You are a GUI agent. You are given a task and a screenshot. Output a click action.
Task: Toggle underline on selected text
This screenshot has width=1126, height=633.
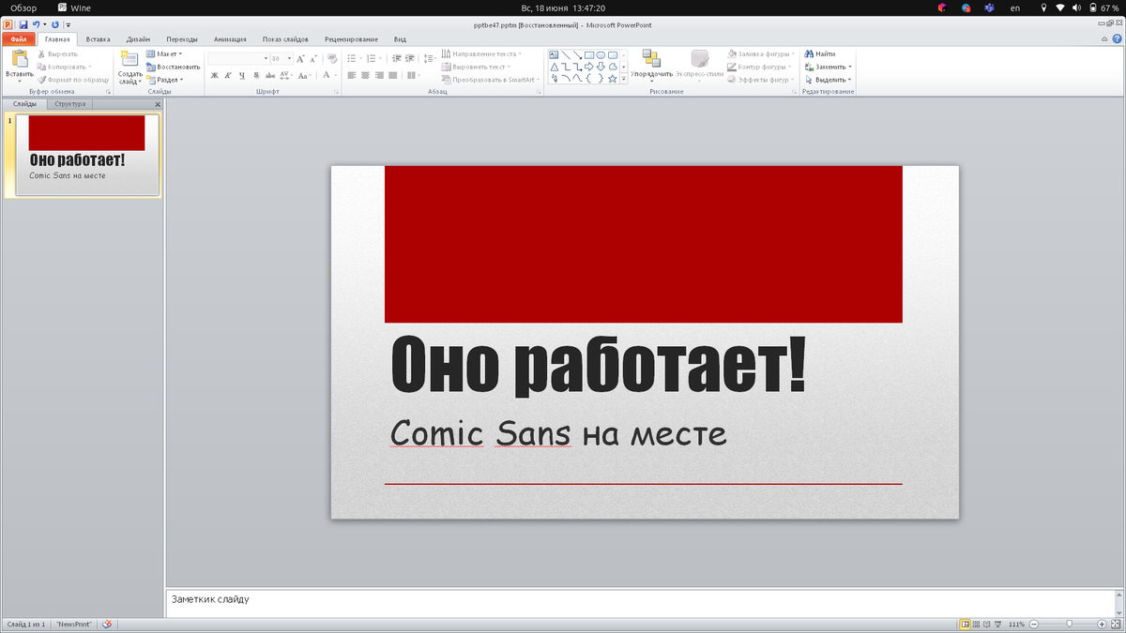tap(240, 75)
